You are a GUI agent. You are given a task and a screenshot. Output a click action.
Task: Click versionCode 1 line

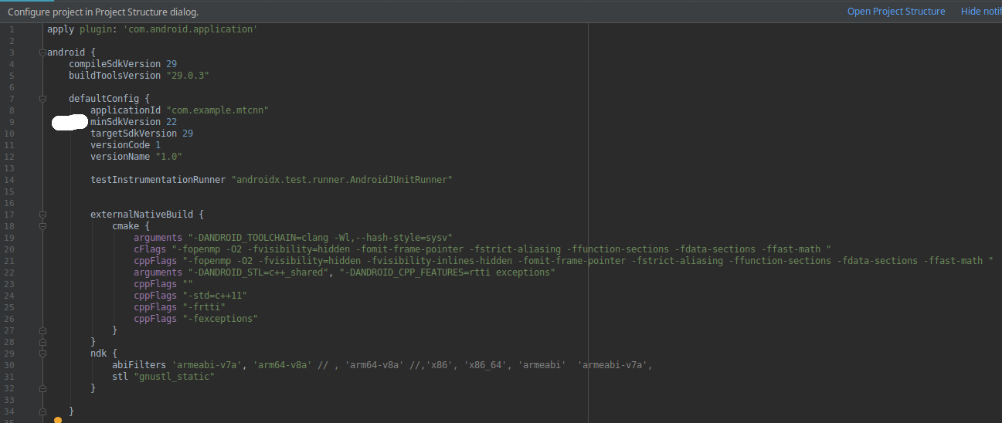(125, 145)
